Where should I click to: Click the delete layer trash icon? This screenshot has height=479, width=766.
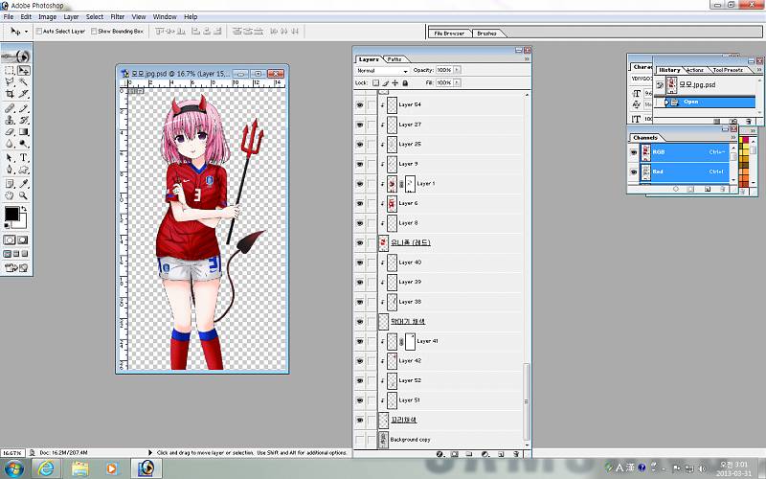coord(515,453)
